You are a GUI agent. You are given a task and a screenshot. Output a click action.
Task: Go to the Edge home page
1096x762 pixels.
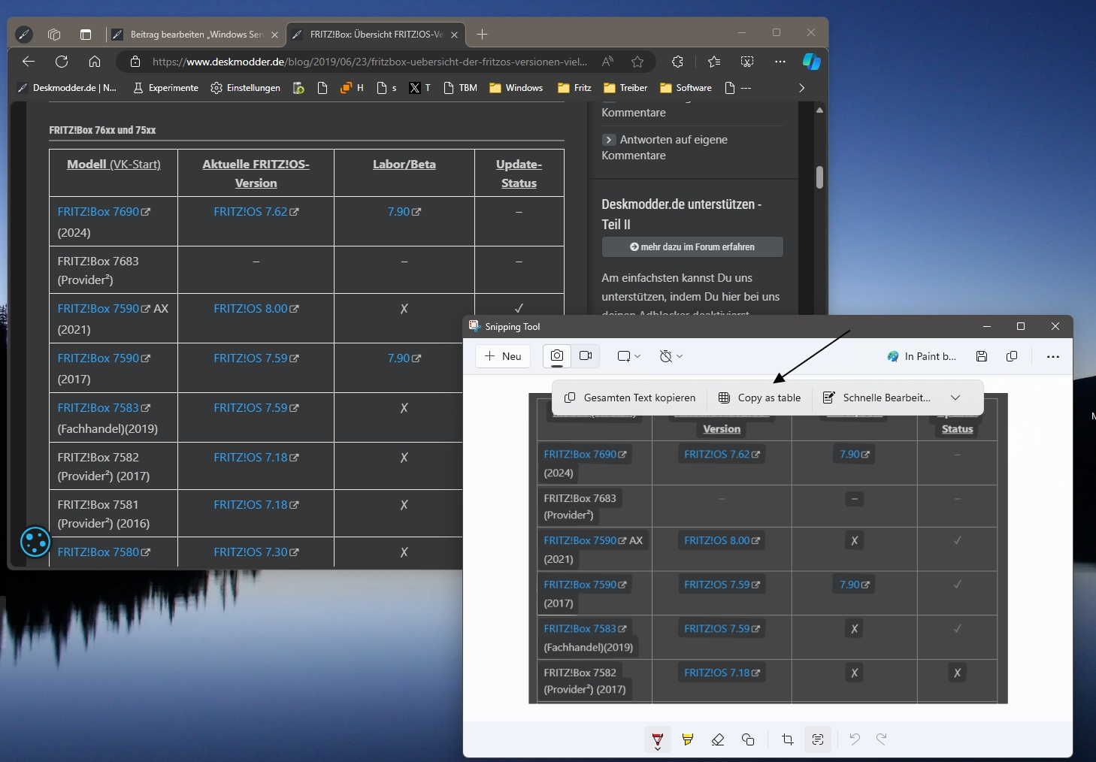click(95, 62)
